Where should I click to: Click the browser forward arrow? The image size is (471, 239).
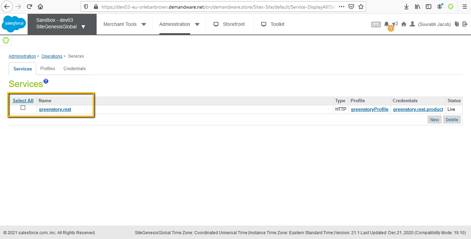(x=18, y=7)
